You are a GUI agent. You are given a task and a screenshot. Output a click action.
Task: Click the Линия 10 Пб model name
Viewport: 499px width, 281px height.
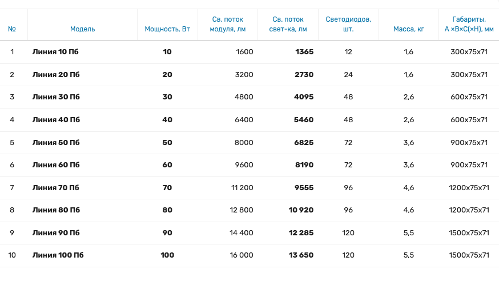[55, 52]
